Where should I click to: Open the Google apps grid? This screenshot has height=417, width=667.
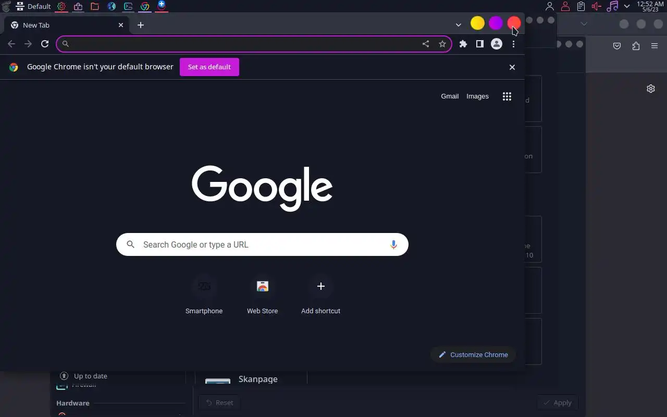pos(507,96)
